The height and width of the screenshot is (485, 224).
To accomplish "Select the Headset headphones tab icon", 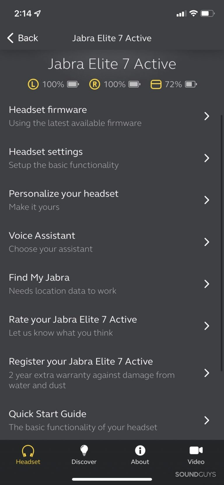I will 28,451.
